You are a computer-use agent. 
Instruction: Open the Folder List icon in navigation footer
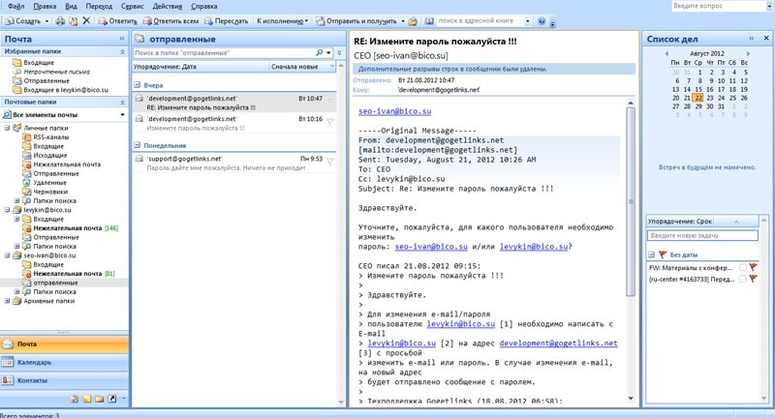(x=100, y=399)
